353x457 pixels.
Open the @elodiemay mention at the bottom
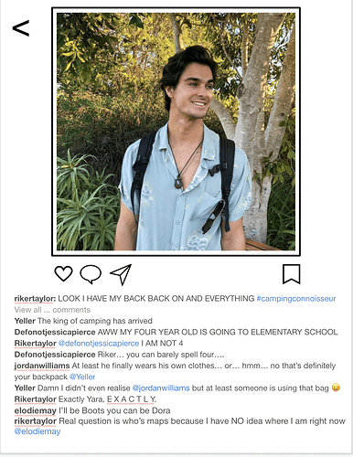pos(37,431)
